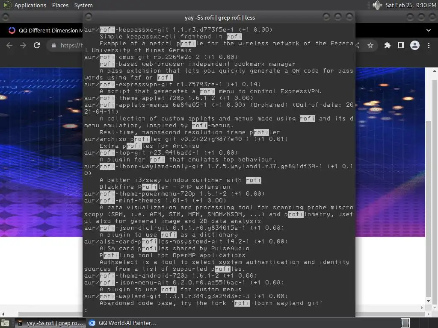Click the text 'Simple keepassxc-cli frontend in rofi'
The image size is (438, 328).
[171, 37]
